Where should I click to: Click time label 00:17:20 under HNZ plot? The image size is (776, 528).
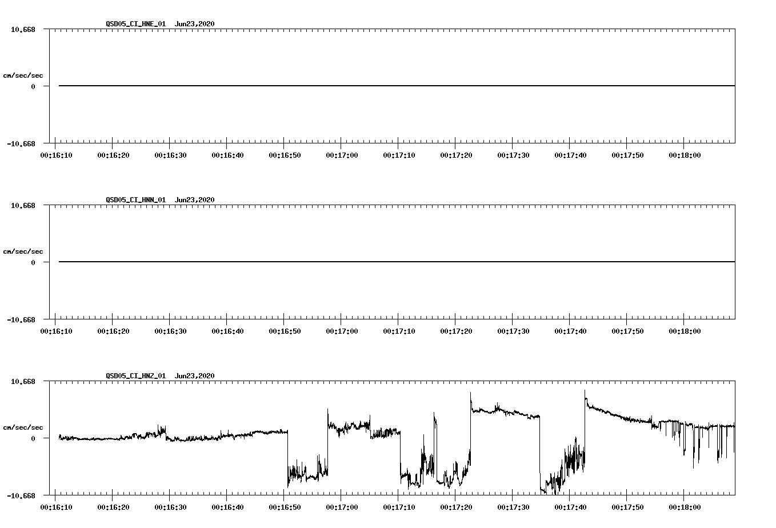pos(456,507)
